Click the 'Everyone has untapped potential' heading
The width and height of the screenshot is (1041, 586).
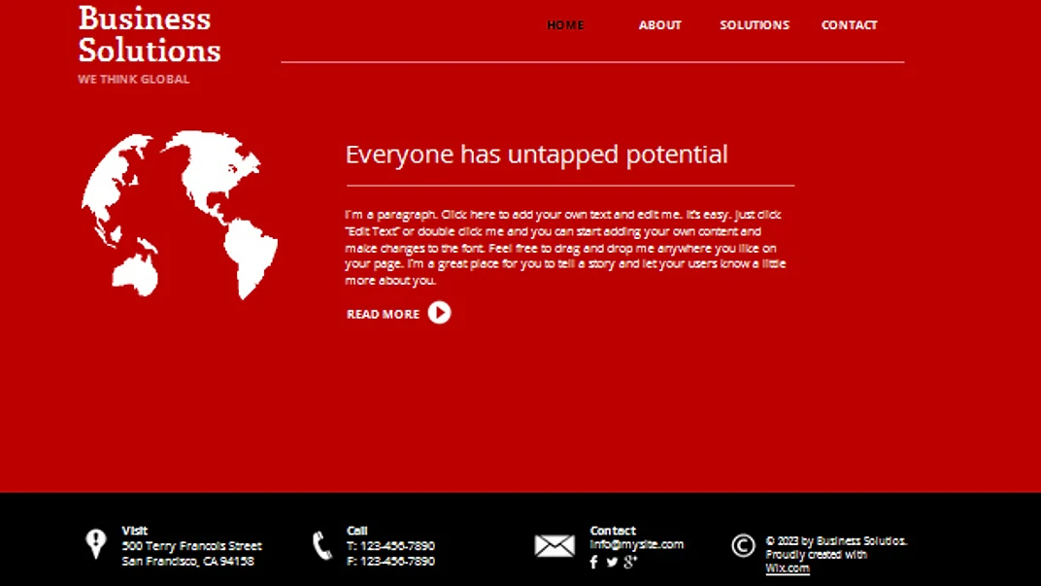click(x=536, y=155)
